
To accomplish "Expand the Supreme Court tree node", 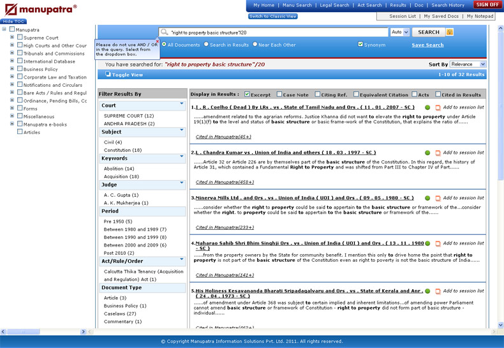I will point(12,37).
